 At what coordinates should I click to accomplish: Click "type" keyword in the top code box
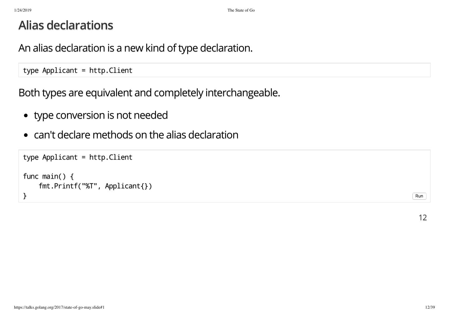31,71
